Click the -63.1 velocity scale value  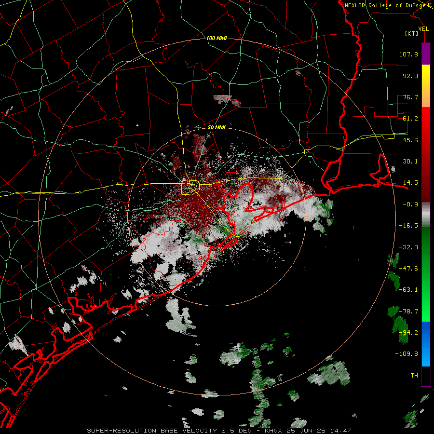click(408, 290)
